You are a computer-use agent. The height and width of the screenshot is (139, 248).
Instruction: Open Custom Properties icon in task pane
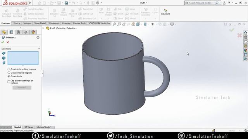coord(245,55)
